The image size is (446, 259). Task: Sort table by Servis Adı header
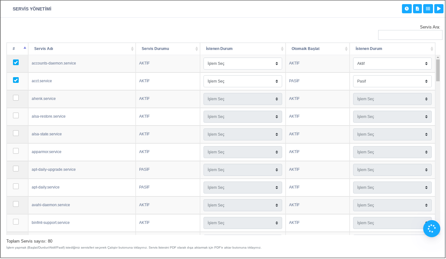coord(44,49)
